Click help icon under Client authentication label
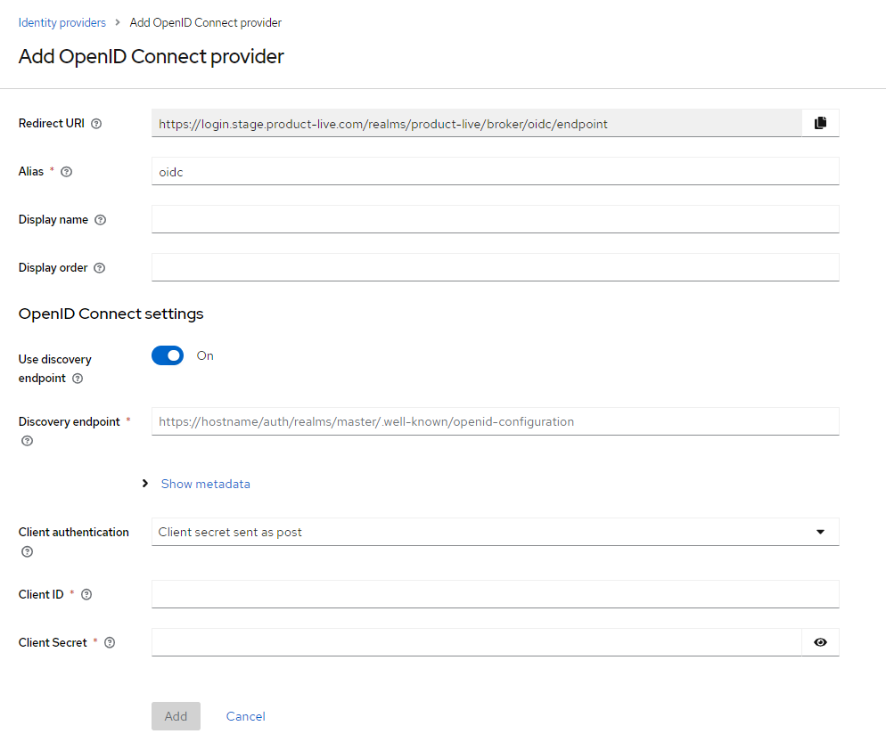Viewport: 886px width, 742px height. tap(27, 551)
